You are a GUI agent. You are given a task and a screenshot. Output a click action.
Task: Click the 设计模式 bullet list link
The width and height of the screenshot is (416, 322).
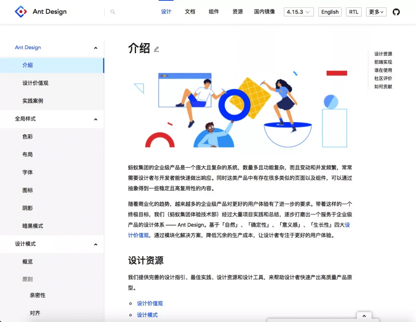(x=147, y=315)
